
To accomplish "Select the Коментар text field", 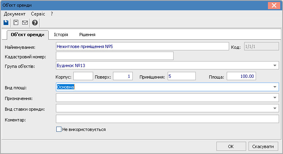I will click(167, 119).
